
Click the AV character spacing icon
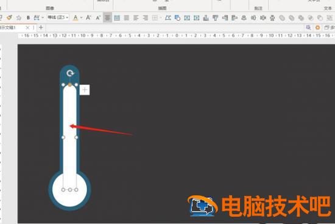coord(37,18)
